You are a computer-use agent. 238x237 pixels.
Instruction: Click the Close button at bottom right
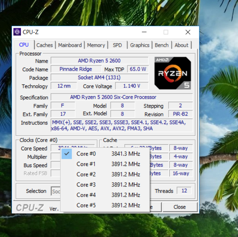coord(180,207)
